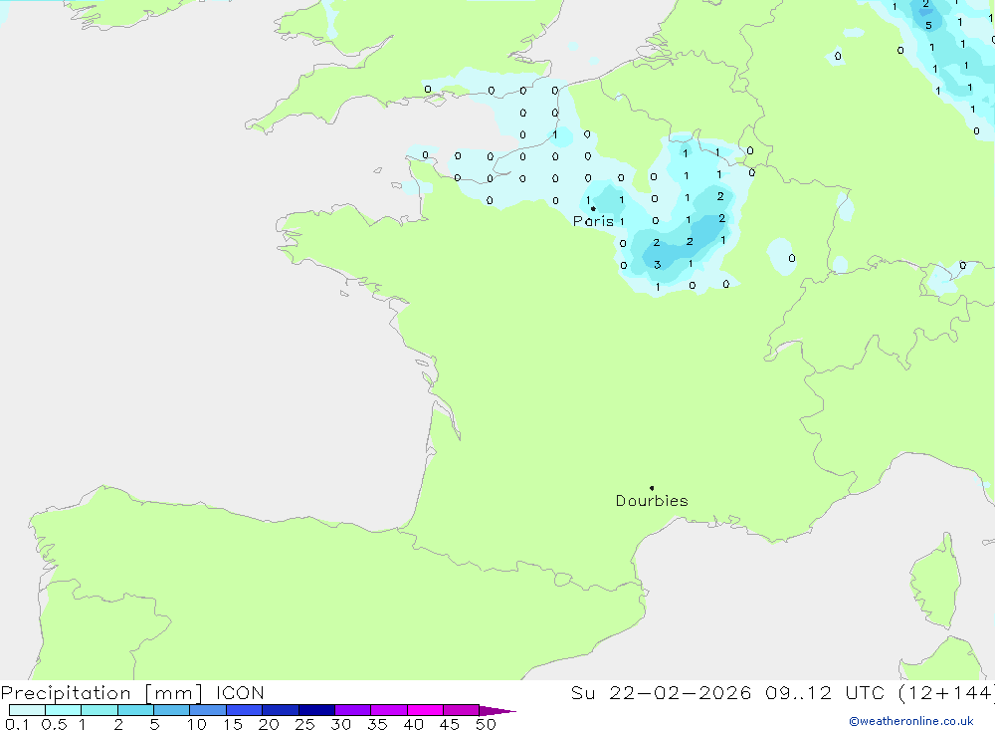Pick the 5–10 mm legend color
The image size is (995, 730).
172,710
